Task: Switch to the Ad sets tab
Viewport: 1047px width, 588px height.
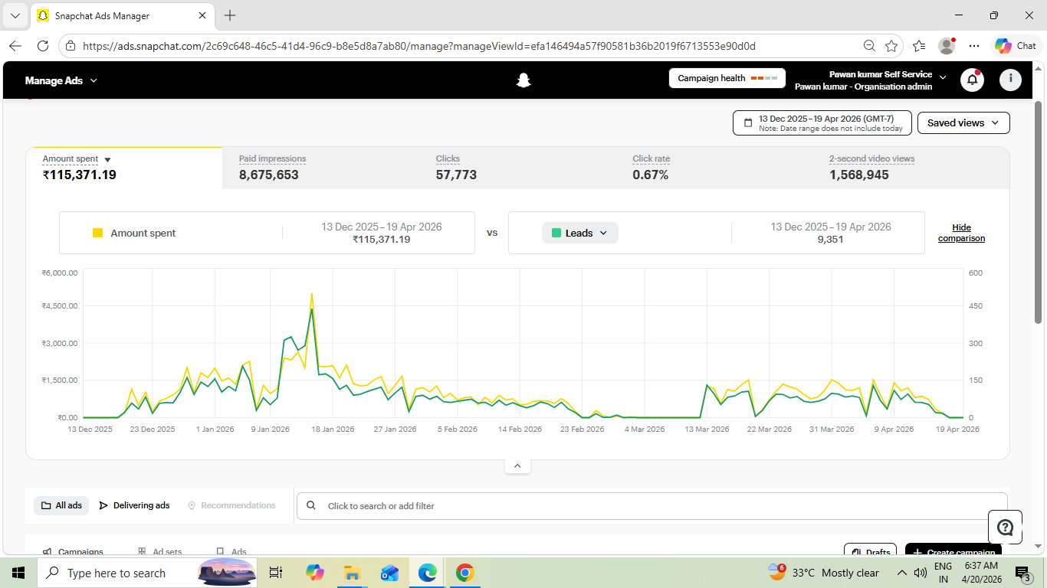Action: pyautogui.click(x=160, y=551)
